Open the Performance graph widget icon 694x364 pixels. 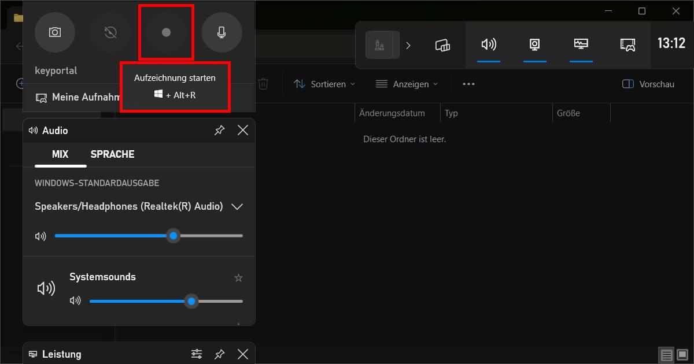[x=580, y=45]
